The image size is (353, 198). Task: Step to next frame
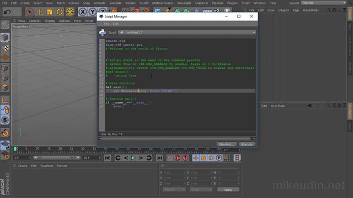pos(141,158)
